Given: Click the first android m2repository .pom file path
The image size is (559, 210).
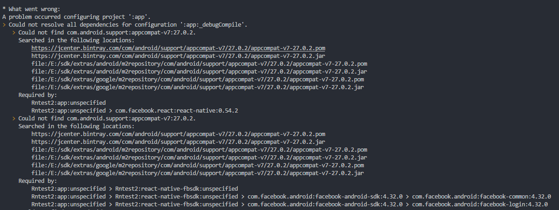Looking at the screenshot, I should [x=199, y=63].
